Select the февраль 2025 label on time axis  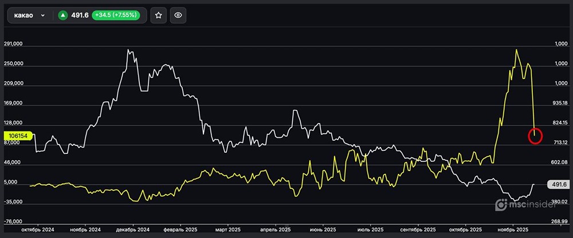180,229
